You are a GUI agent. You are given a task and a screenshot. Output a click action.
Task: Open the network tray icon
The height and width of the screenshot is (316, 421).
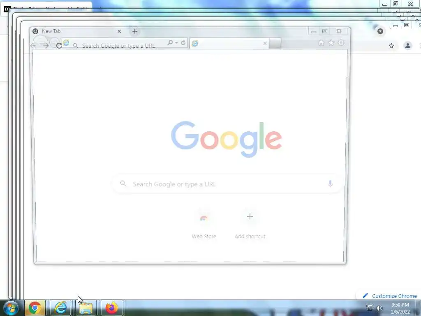[370, 308]
